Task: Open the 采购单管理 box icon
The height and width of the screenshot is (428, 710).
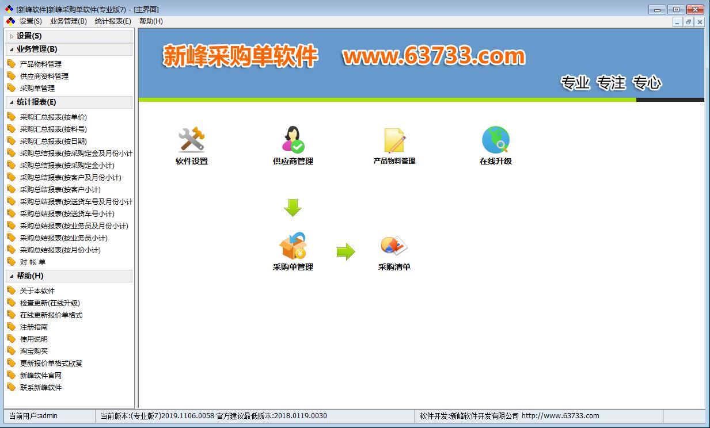Action: [x=293, y=246]
